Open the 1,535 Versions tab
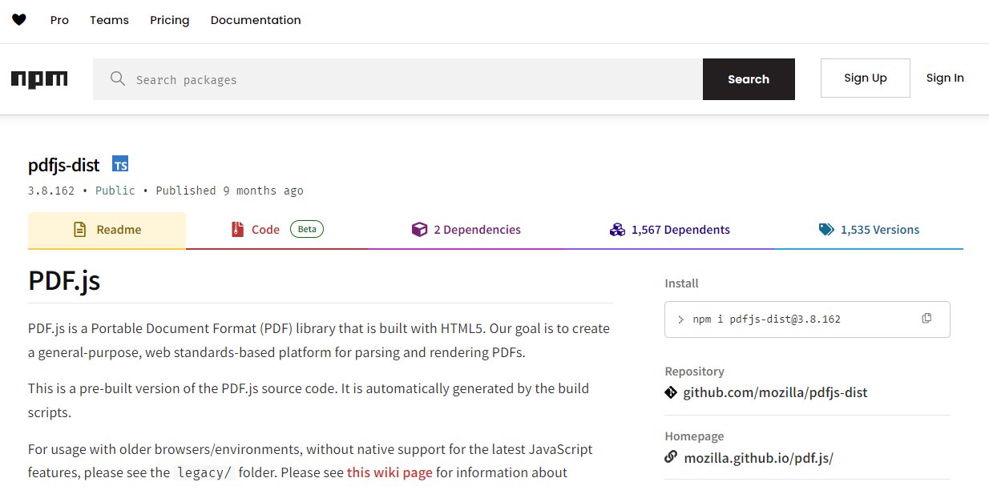The width and height of the screenshot is (989, 490). (869, 230)
